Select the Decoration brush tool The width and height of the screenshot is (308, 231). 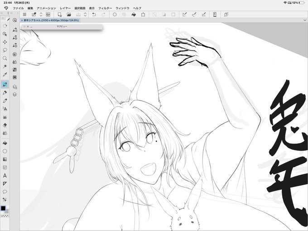[5, 117]
